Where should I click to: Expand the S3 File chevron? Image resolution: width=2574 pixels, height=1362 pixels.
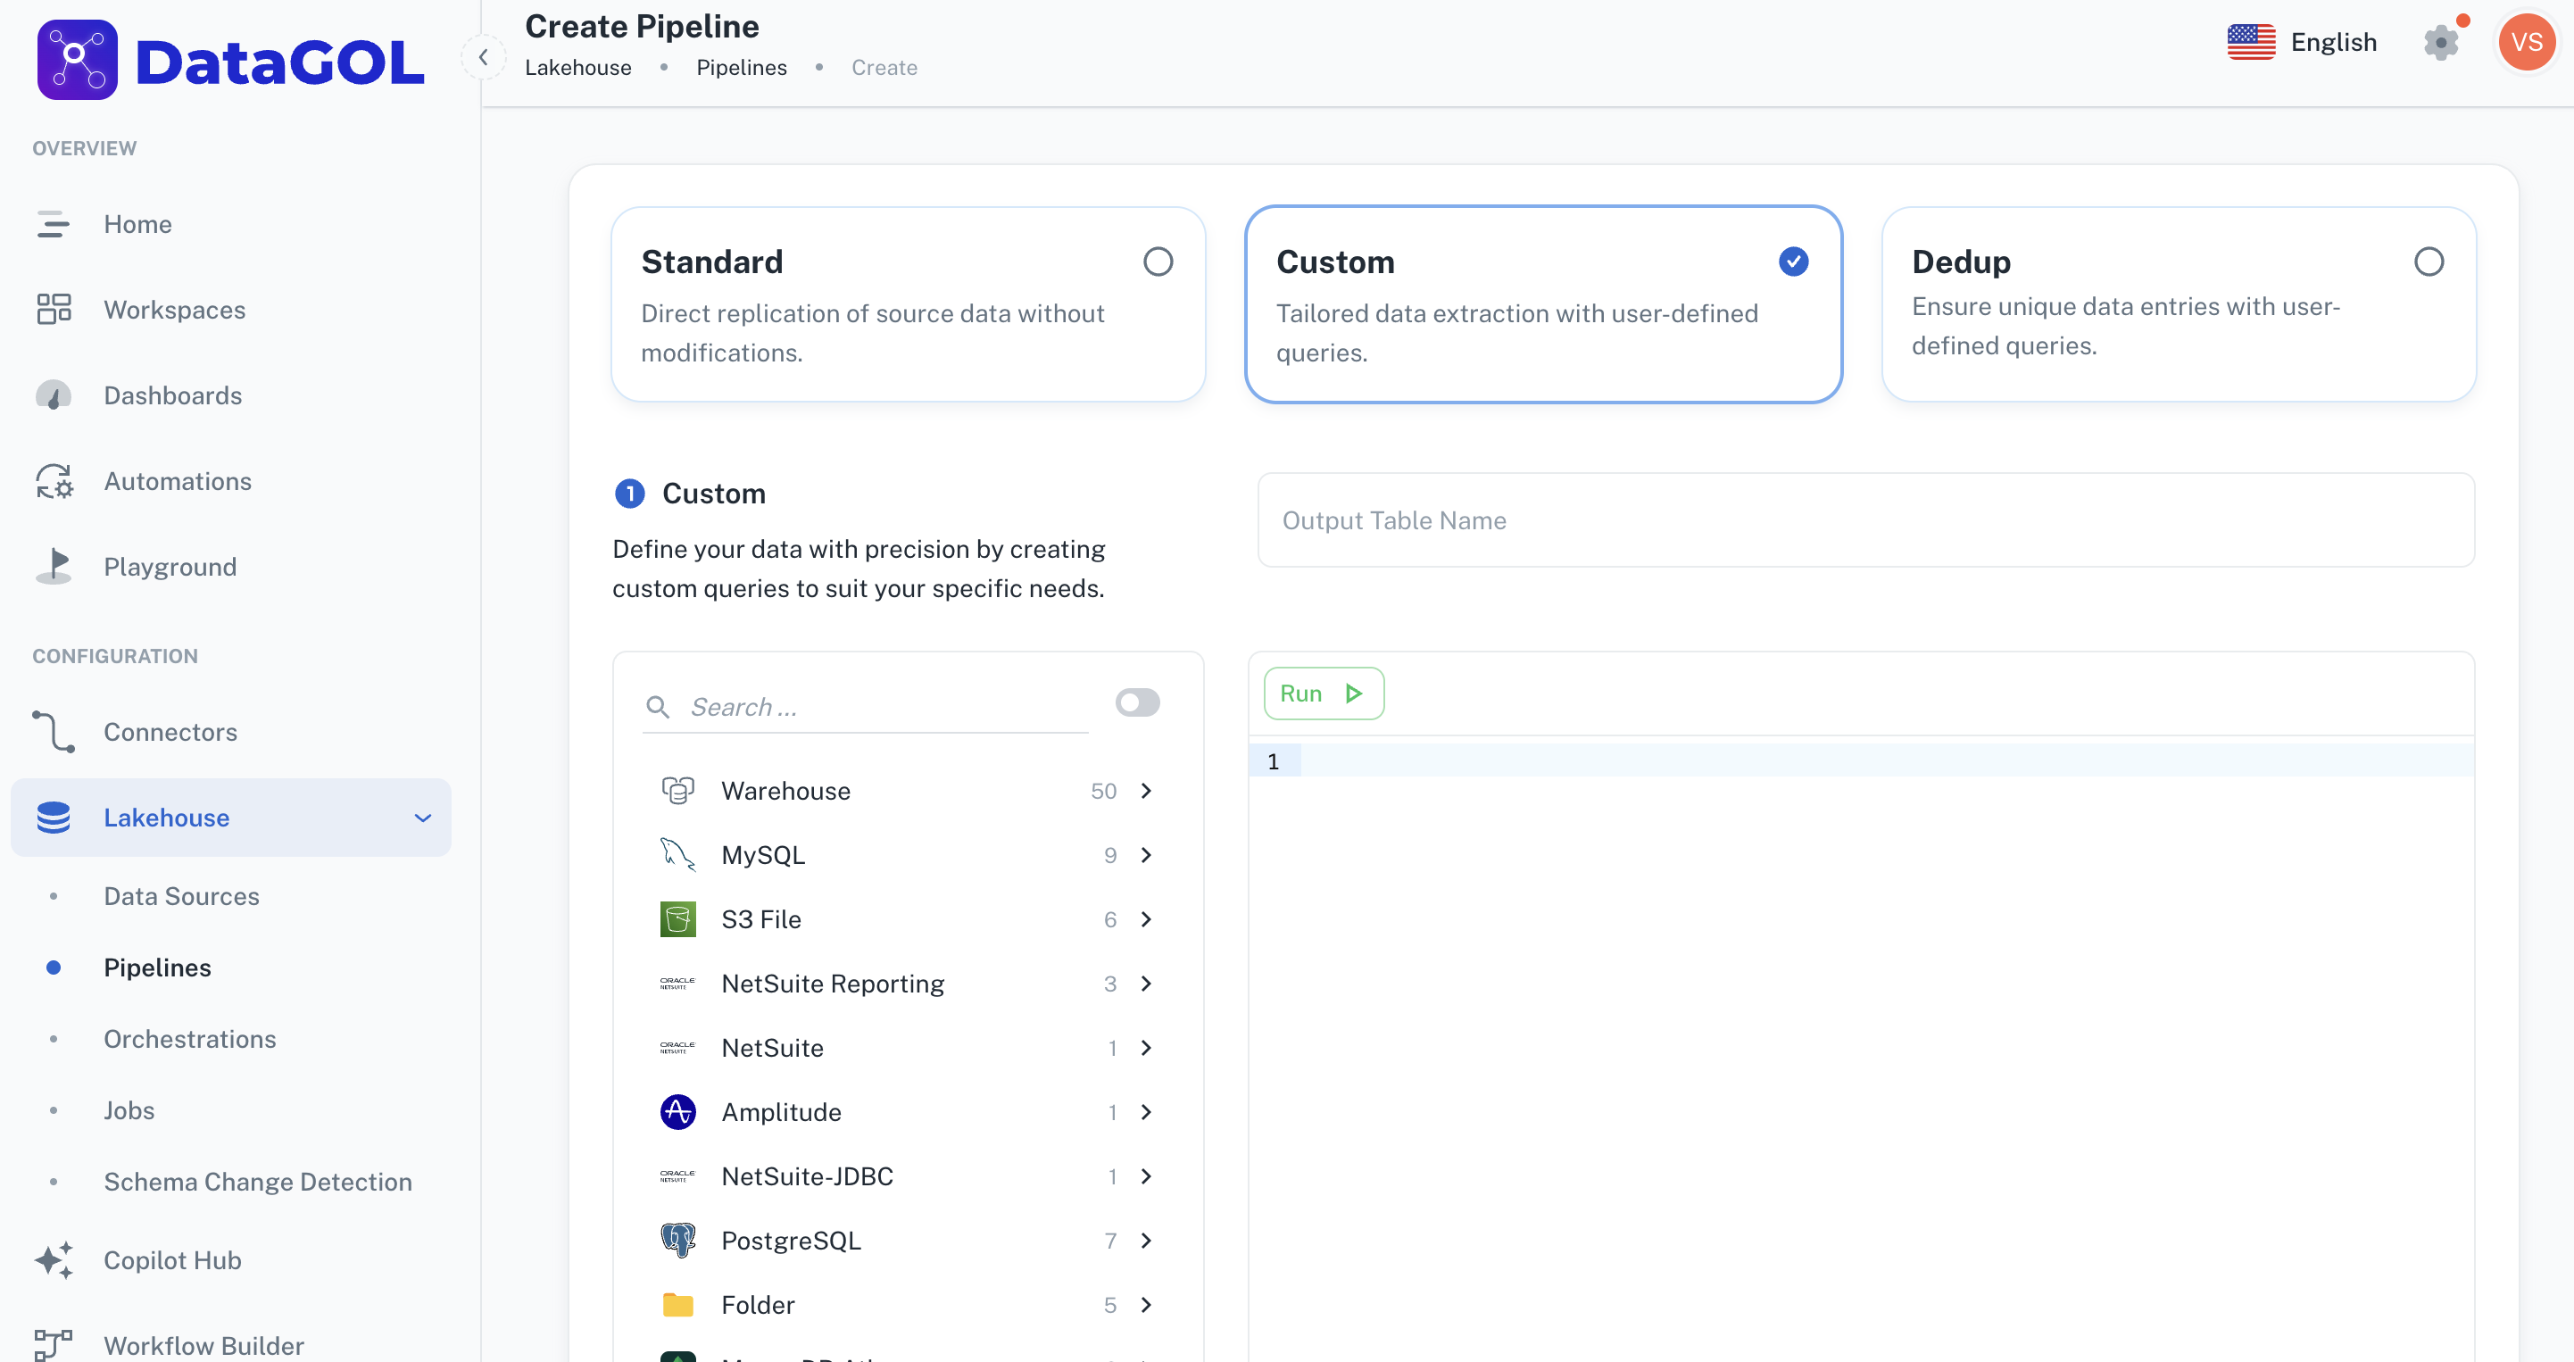[1146, 919]
